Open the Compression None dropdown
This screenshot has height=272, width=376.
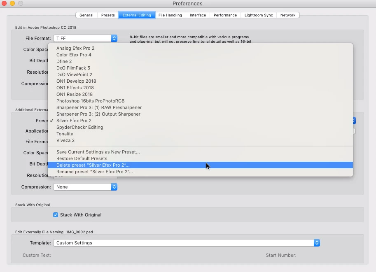(x=85, y=187)
